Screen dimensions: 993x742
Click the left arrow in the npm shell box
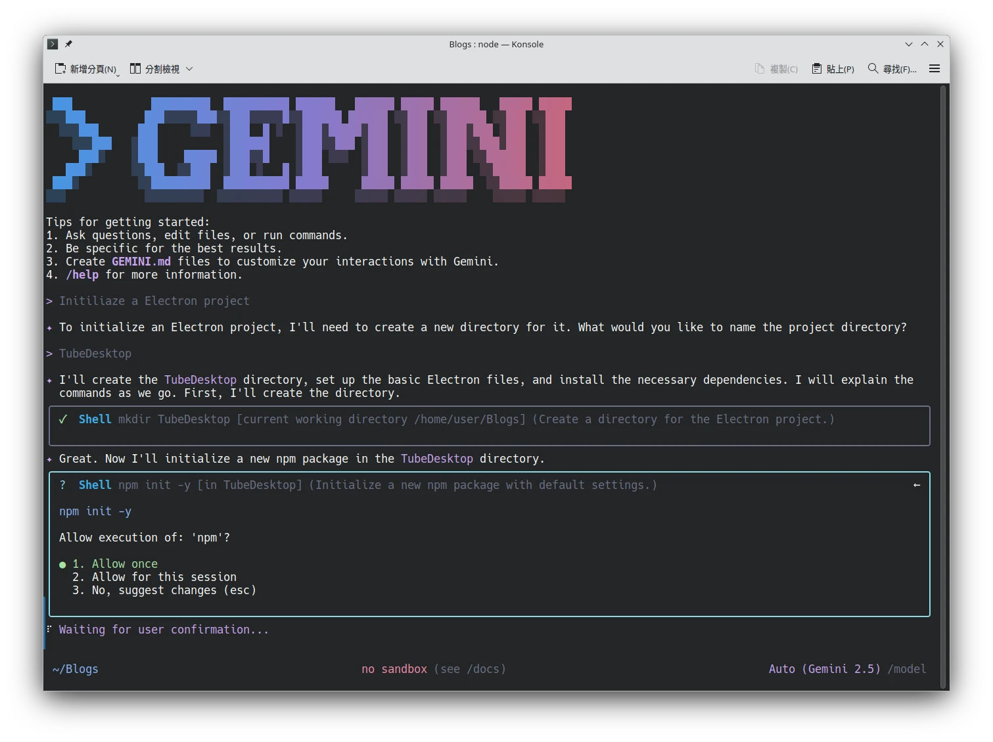point(916,485)
